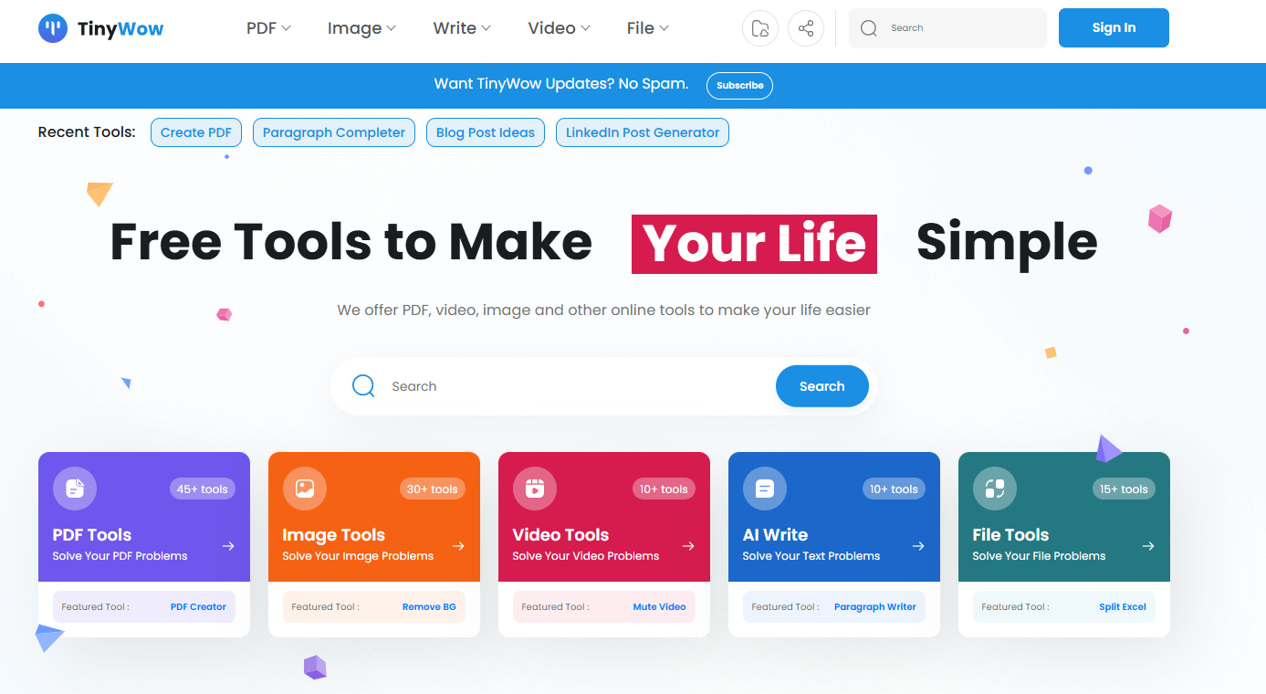Image resolution: width=1266 pixels, height=694 pixels.
Task: Click the magnifier icon in main search bar
Action: point(363,386)
